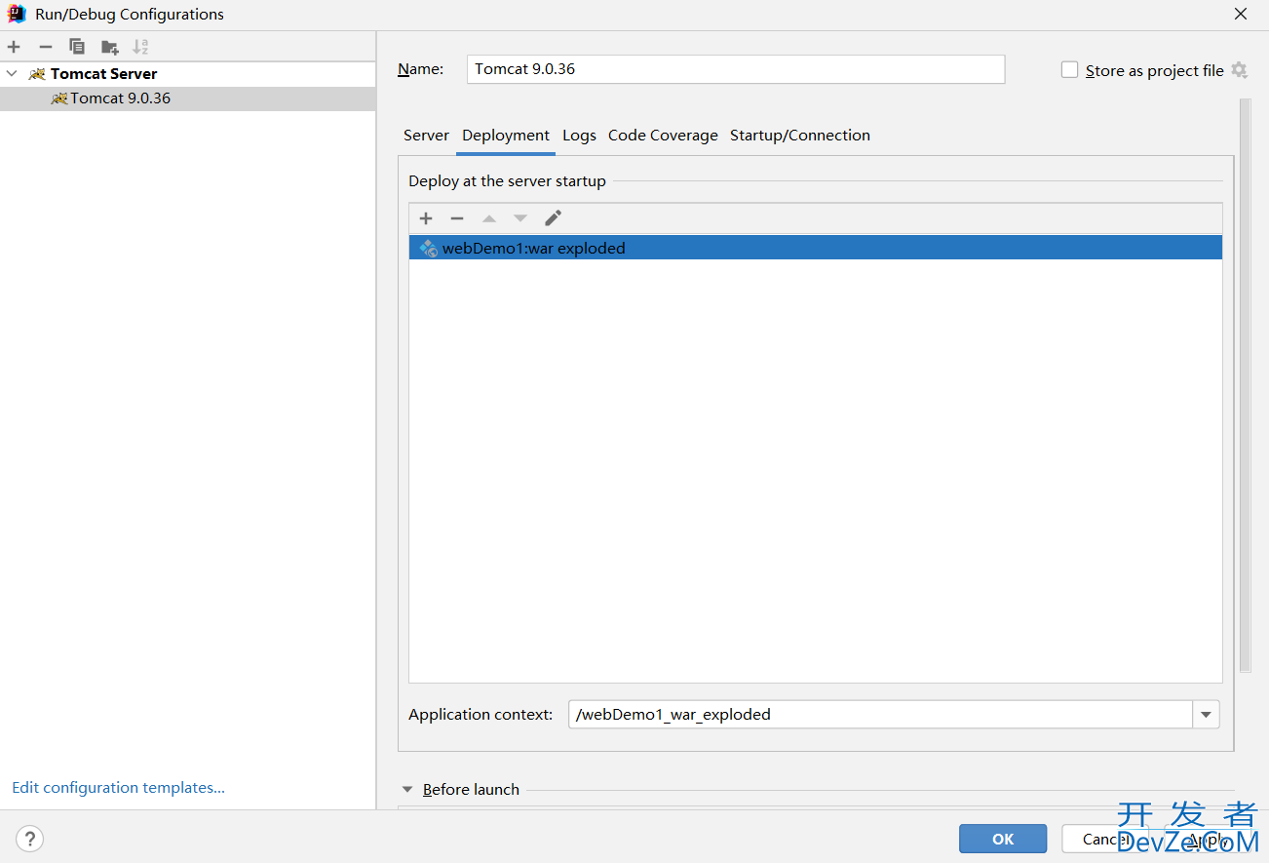
Task: Click the Name input field
Action: pos(735,69)
